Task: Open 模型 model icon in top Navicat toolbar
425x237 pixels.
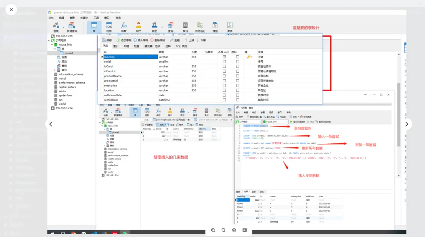Action: (215, 27)
